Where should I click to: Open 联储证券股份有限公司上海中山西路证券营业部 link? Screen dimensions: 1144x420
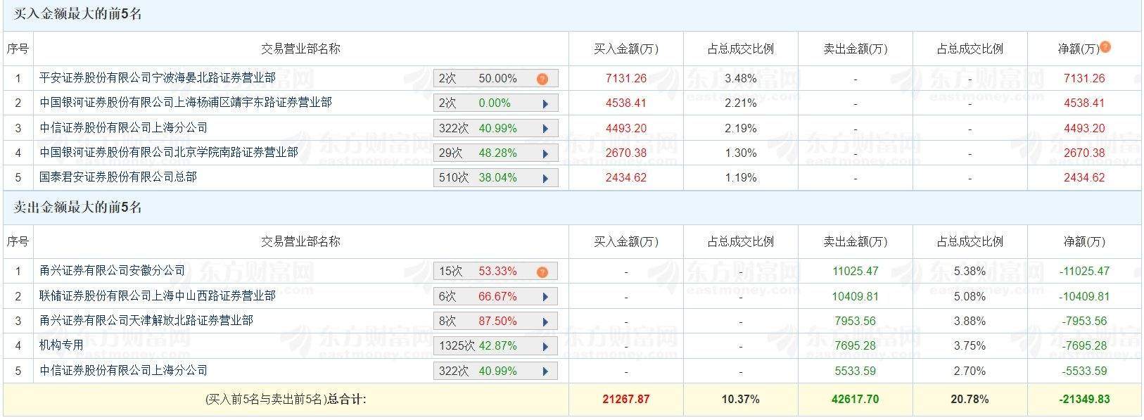click(158, 296)
